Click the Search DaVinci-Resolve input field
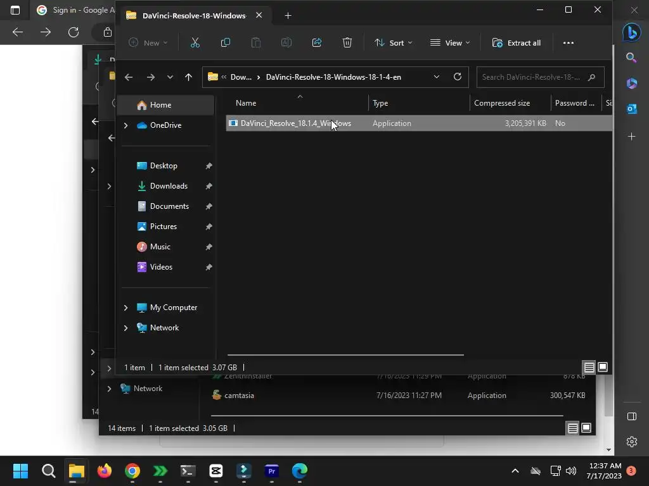Viewport: 649px width, 486px height. pyautogui.click(x=540, y=77)
